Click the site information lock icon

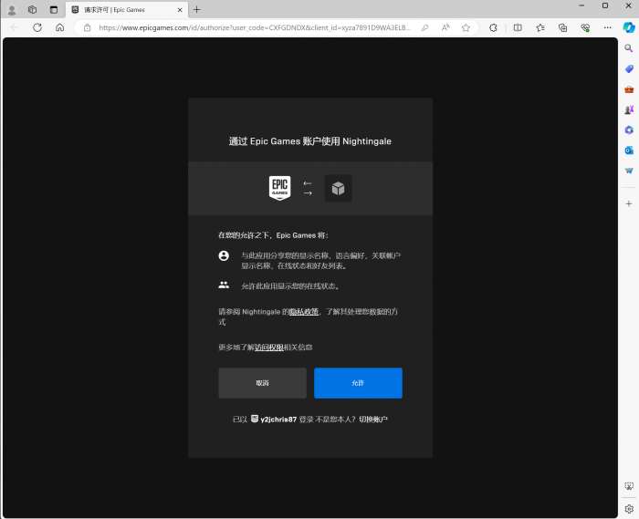coord(88,27)
